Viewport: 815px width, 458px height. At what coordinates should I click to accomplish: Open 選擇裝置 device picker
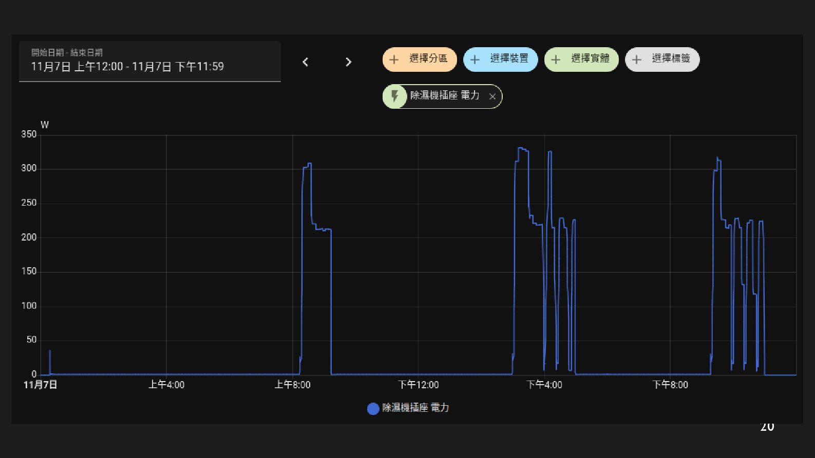(501, 59)
